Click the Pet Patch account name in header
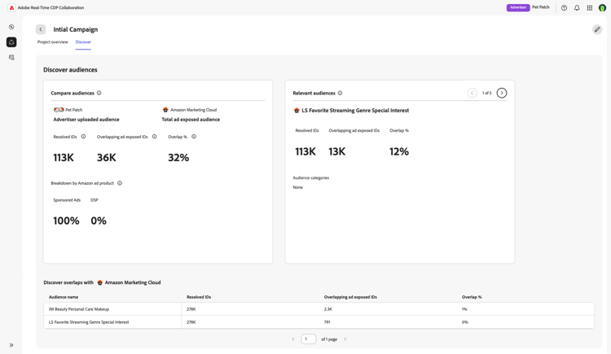The width and height of the screenshot is (611, 354). 541,7
